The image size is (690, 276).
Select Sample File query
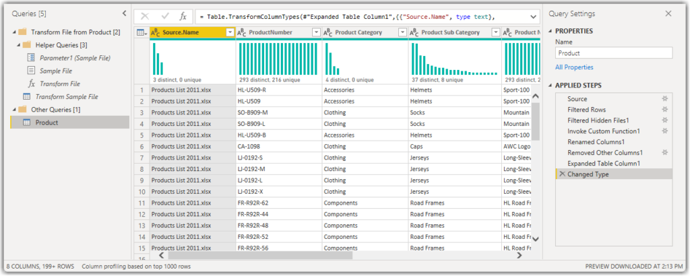56,71
